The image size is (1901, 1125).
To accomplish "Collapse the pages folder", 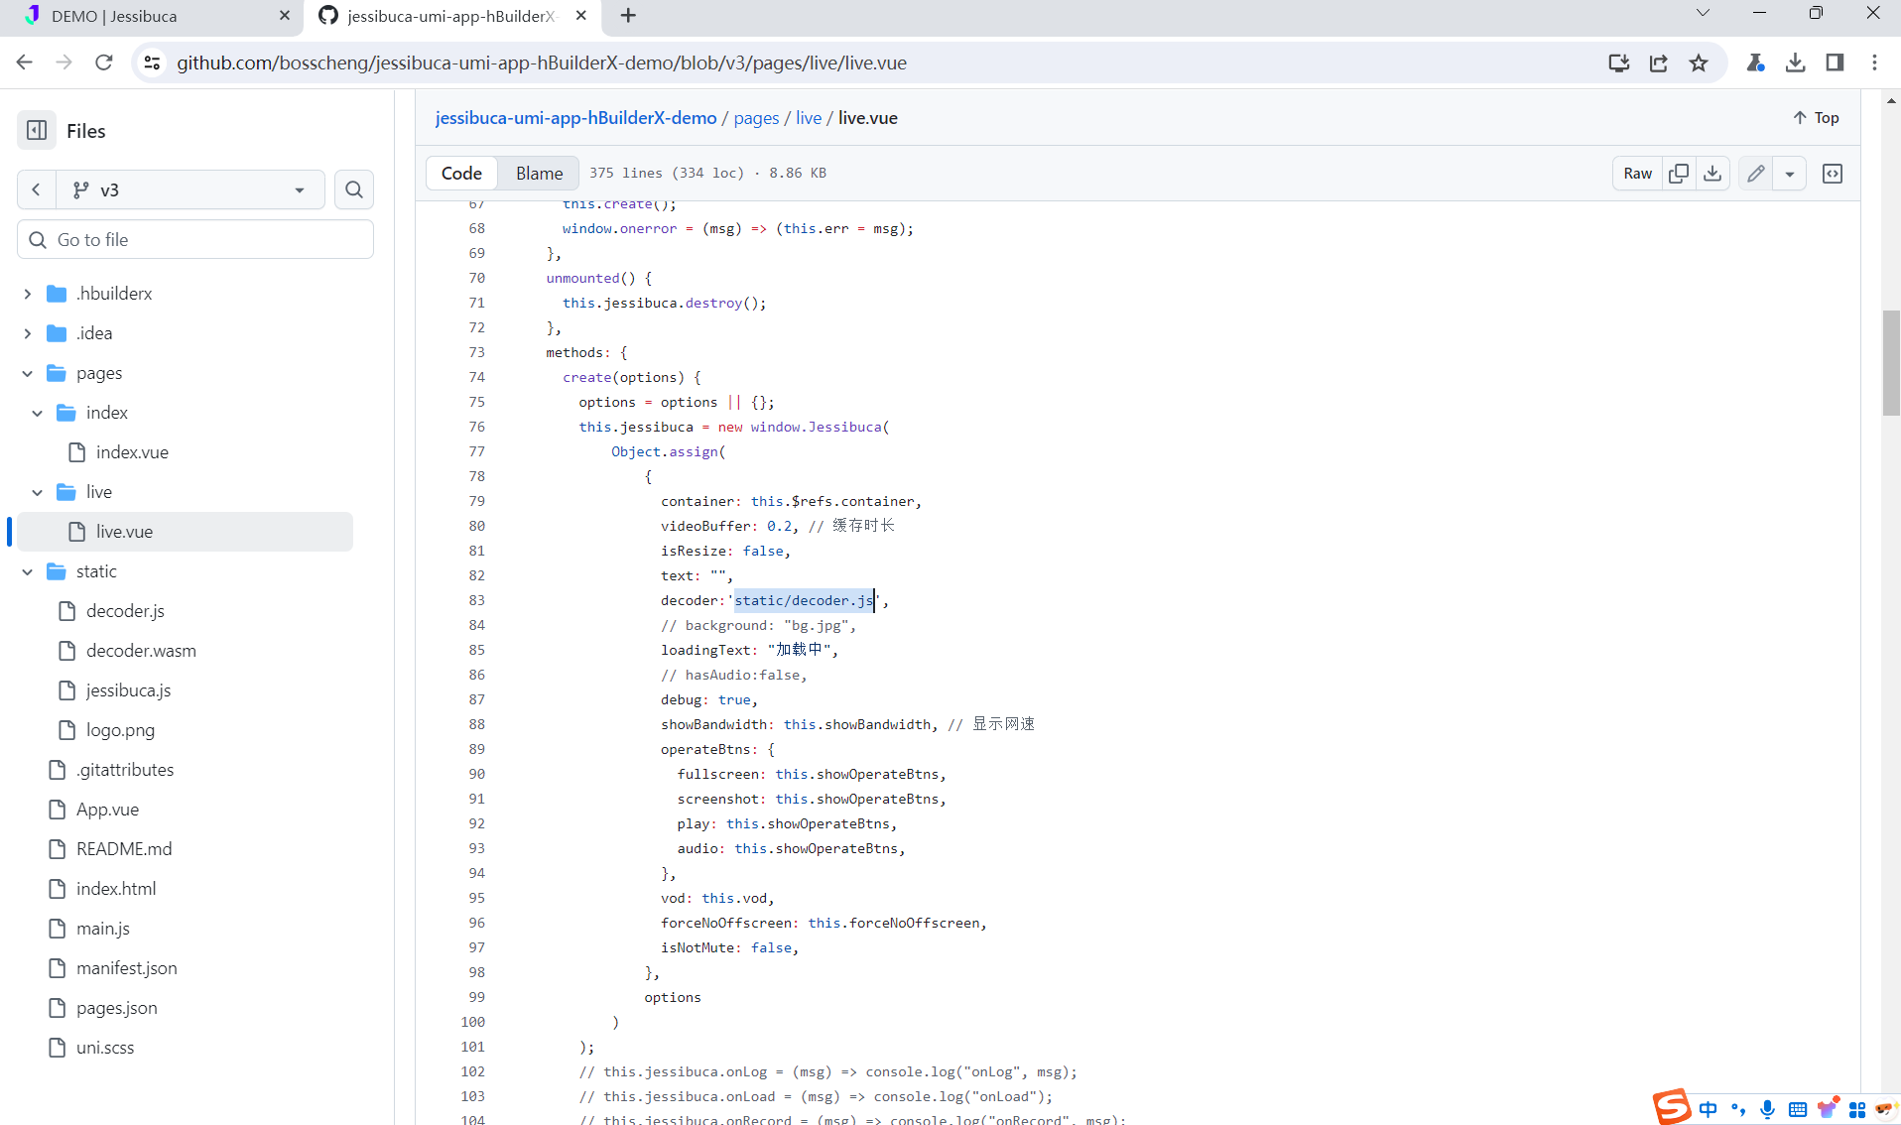I will tap(26, 373).
